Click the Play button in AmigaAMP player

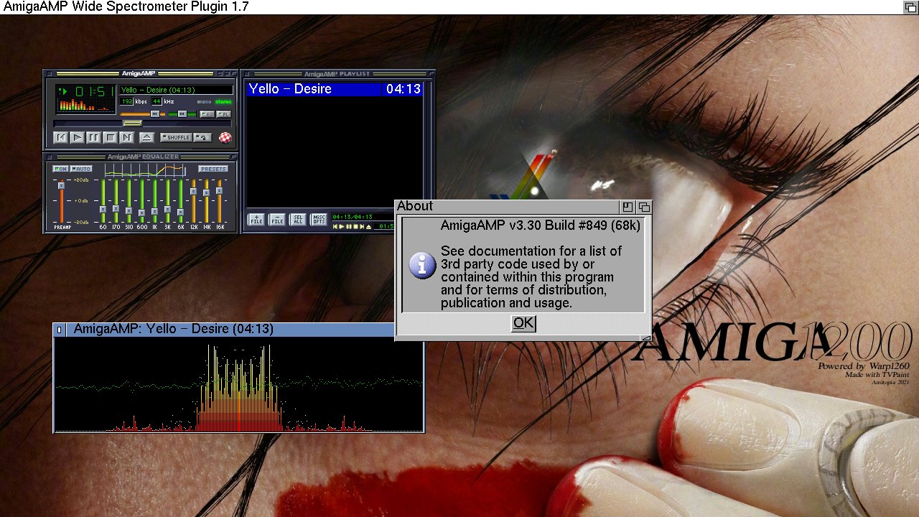(x=78, y=138)
